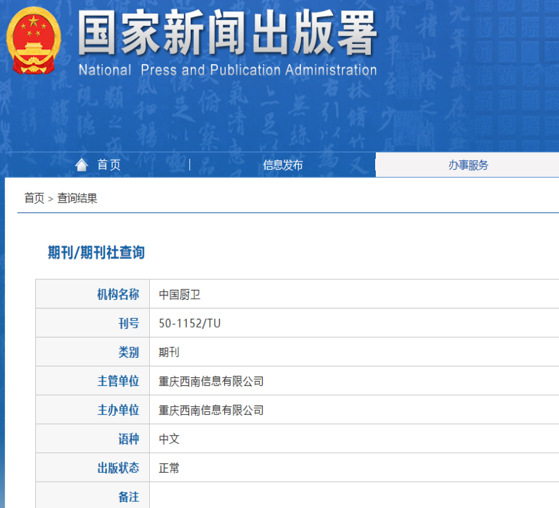This screenshot has height=508, width=559.
Task: Click the serial number 50-1152/TU
Action: (189, 323)
